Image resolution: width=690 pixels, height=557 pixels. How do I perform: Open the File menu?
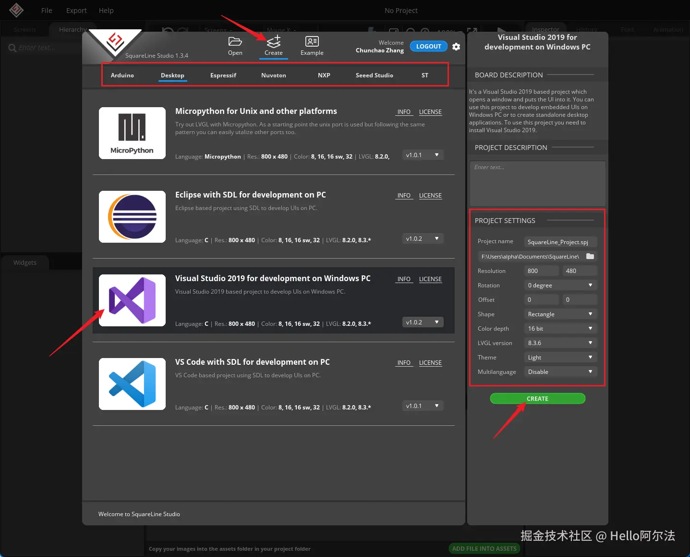coord(47,11)
